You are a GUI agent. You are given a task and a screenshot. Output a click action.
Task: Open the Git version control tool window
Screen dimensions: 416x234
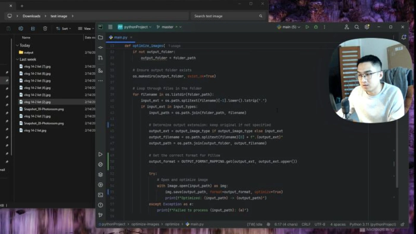coord(100,215)
